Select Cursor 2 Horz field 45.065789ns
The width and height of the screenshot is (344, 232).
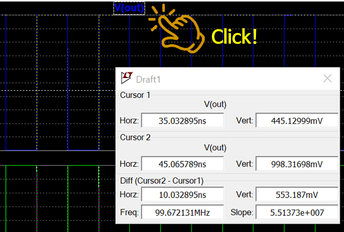coord(183,164)
